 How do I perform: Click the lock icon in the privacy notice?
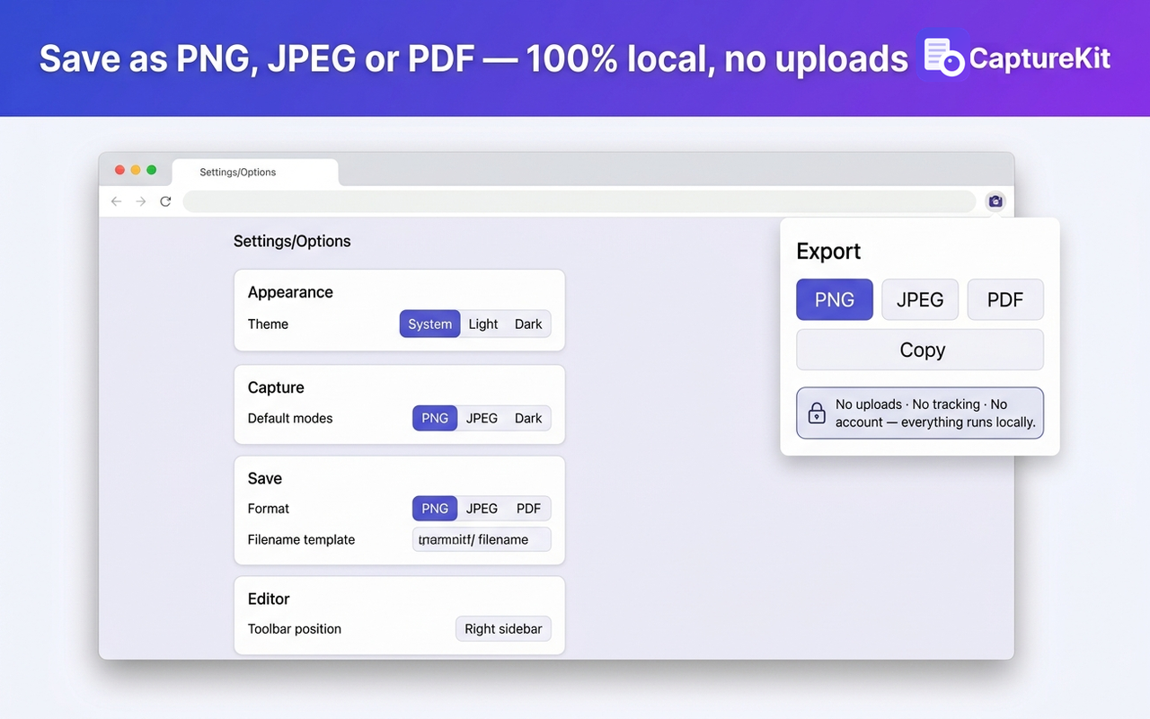[817, 413]
